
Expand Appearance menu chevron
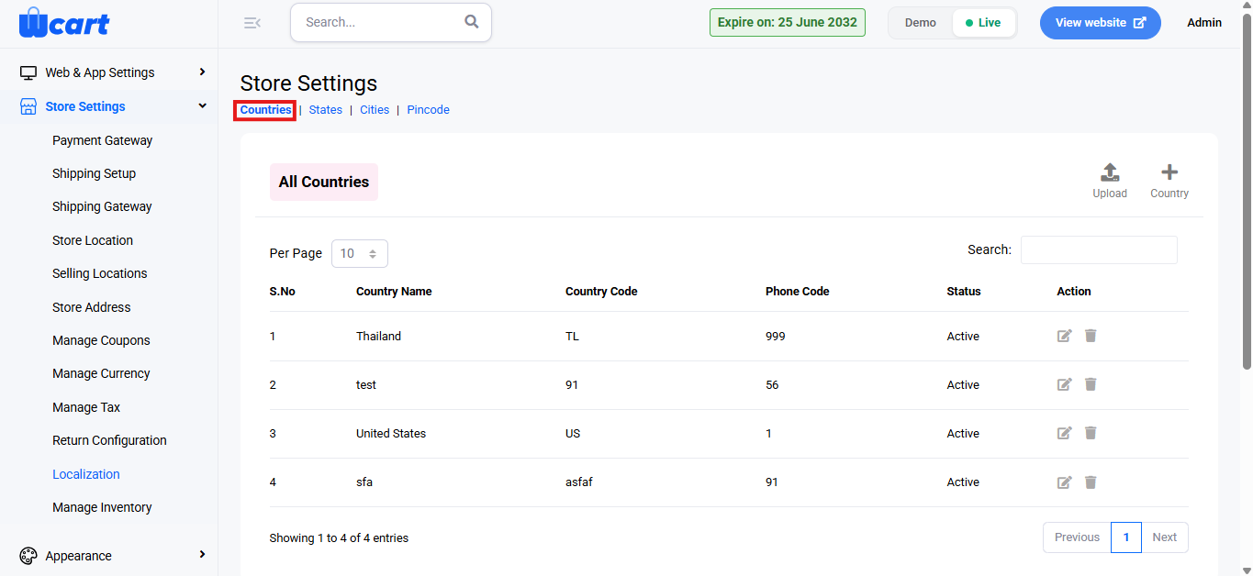202,555
